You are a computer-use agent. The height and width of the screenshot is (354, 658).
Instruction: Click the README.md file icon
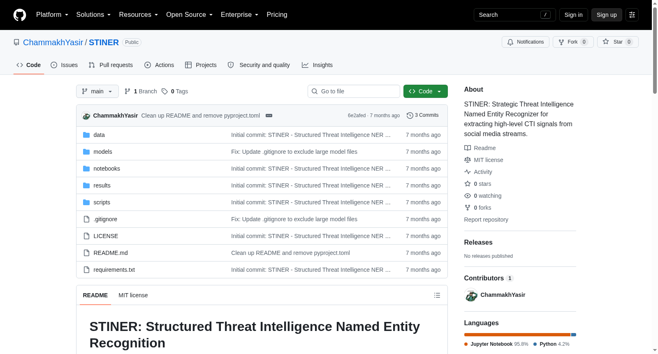[86, 253]
